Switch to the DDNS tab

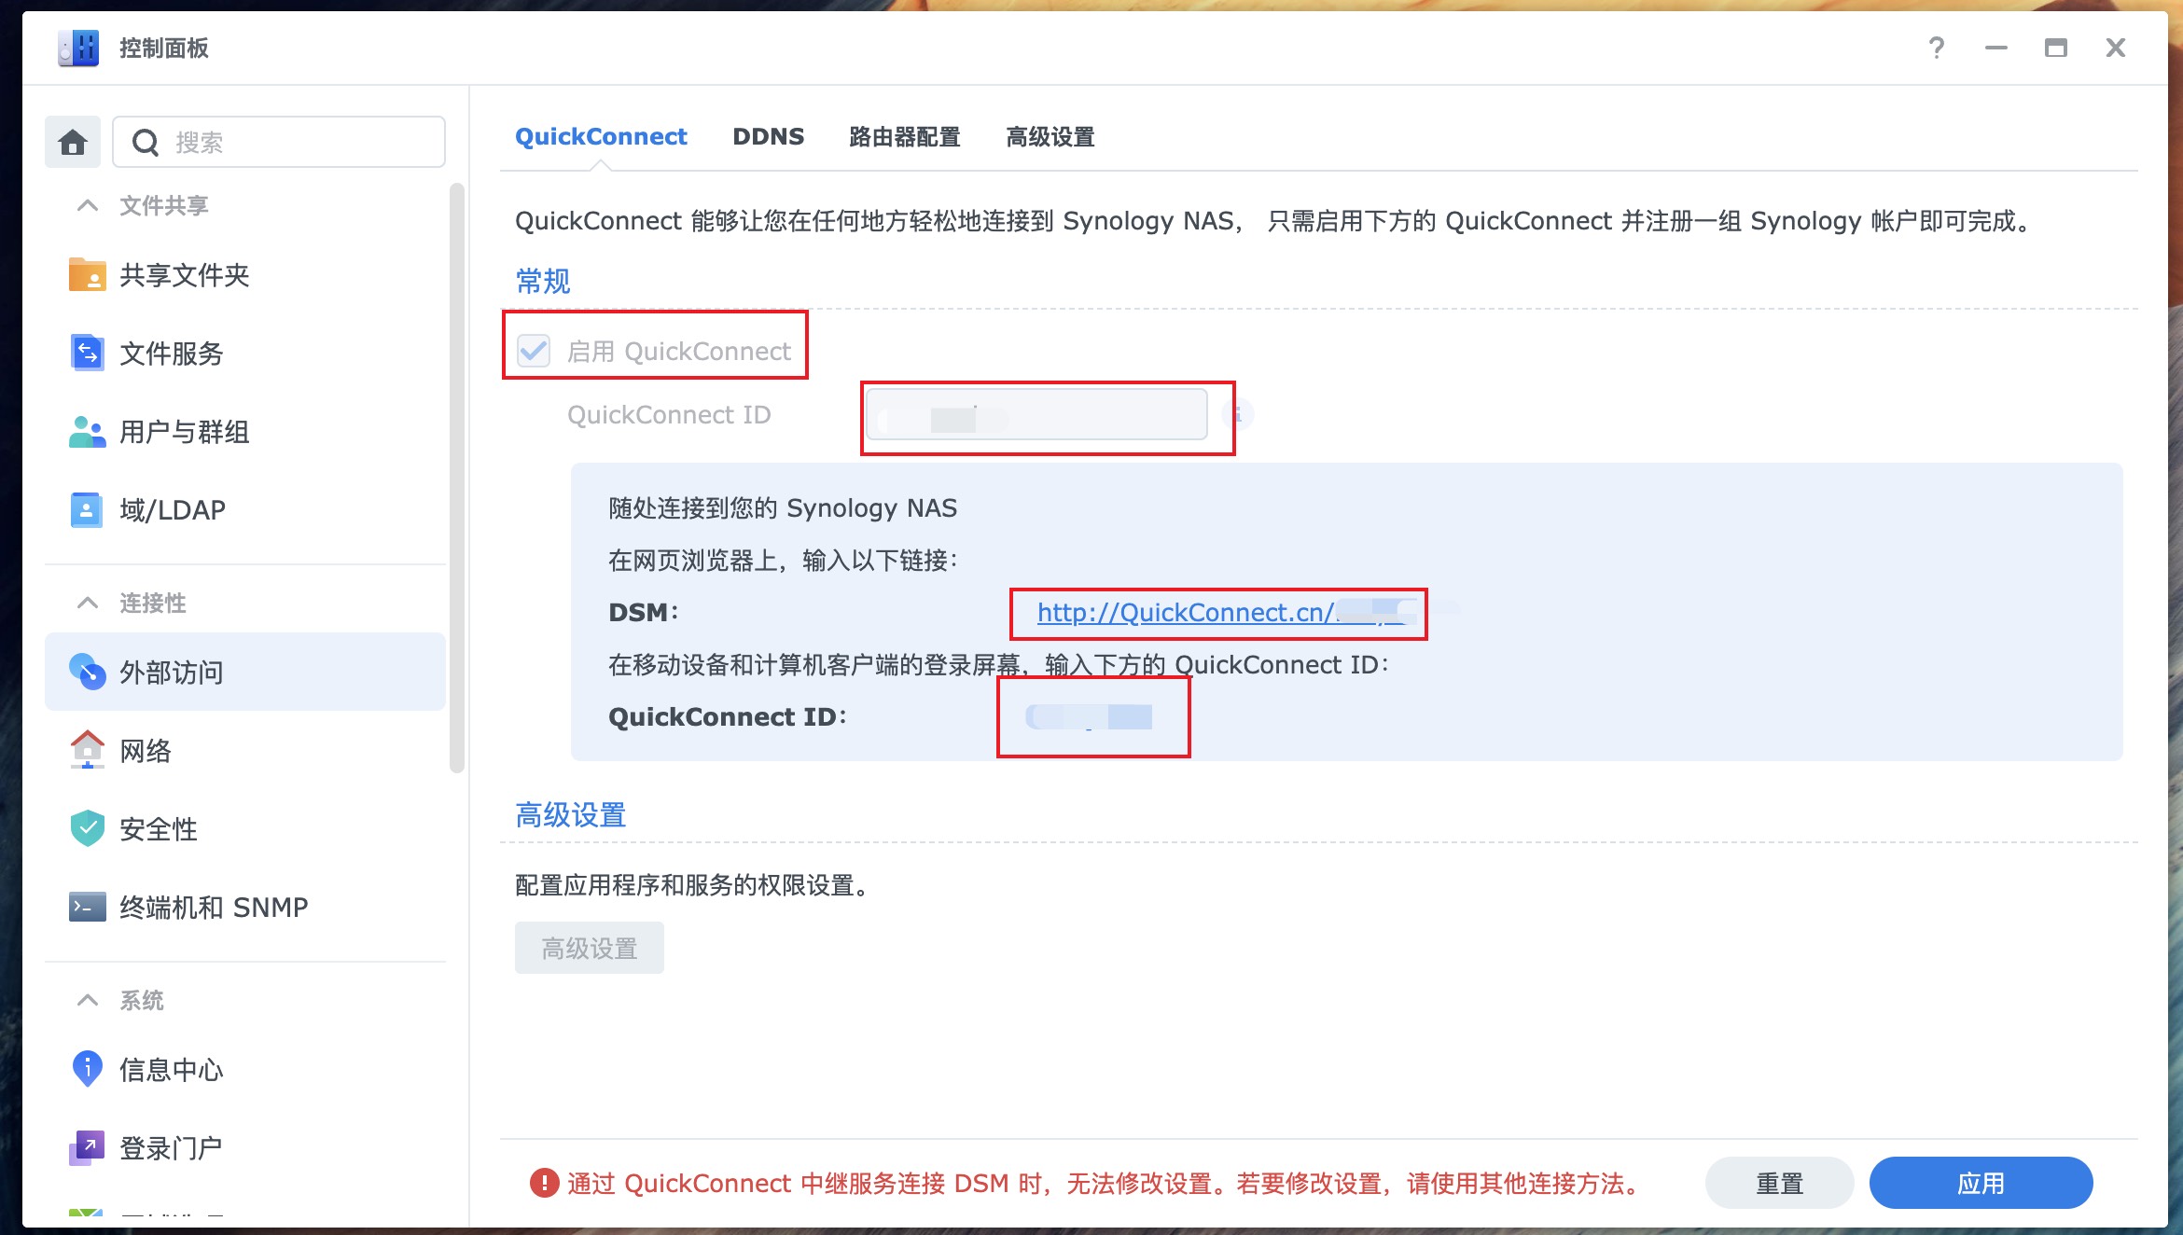[x=768, y=136]
